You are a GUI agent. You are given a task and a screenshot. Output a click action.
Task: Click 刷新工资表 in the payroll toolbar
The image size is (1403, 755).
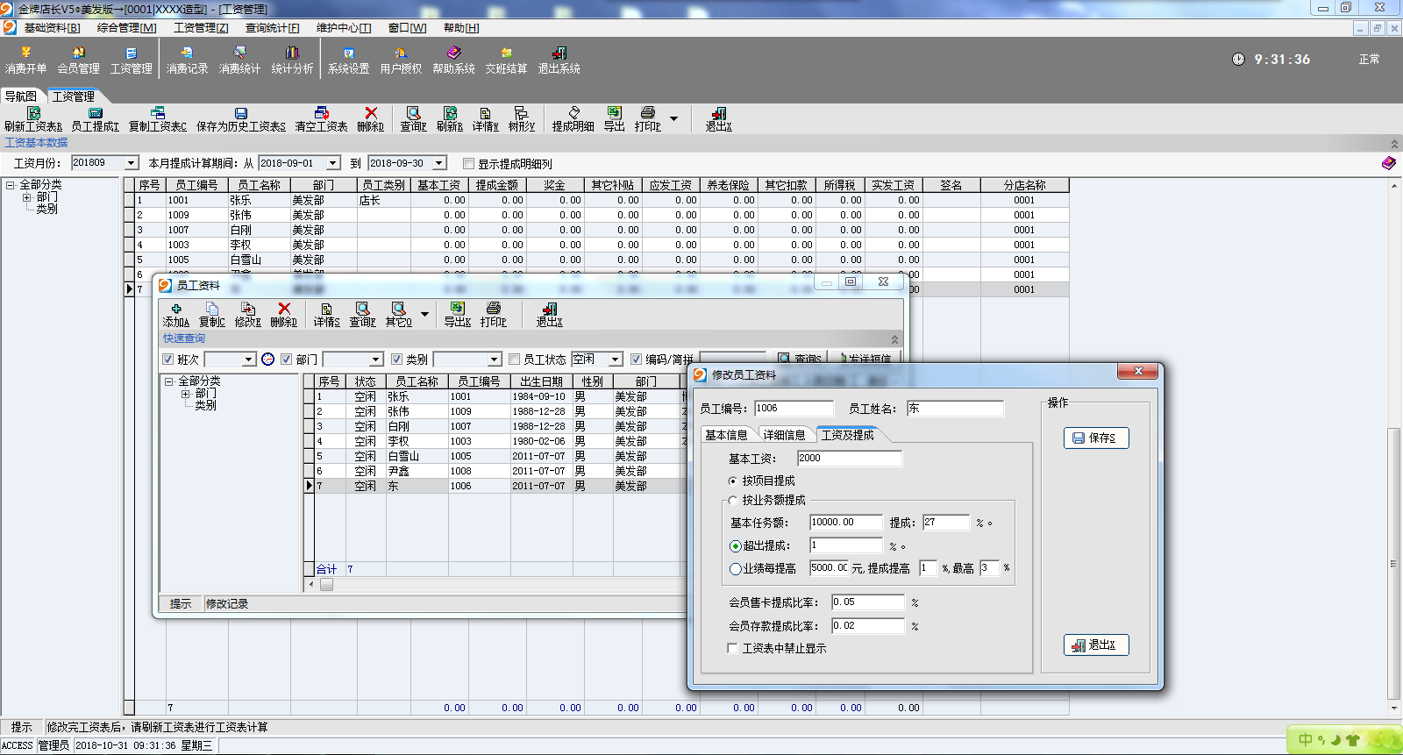click(x=33, y=119)
